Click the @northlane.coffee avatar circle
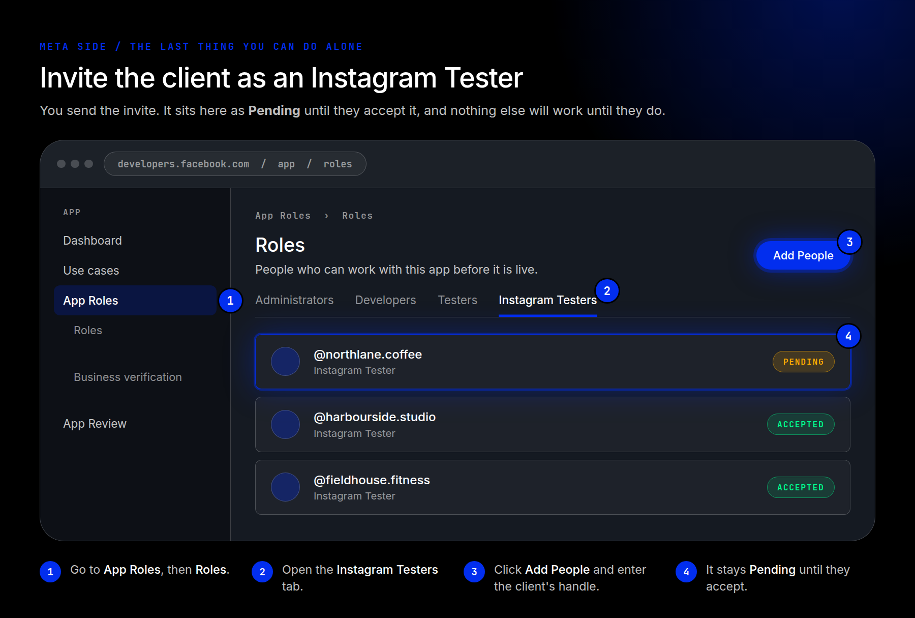 285,362
